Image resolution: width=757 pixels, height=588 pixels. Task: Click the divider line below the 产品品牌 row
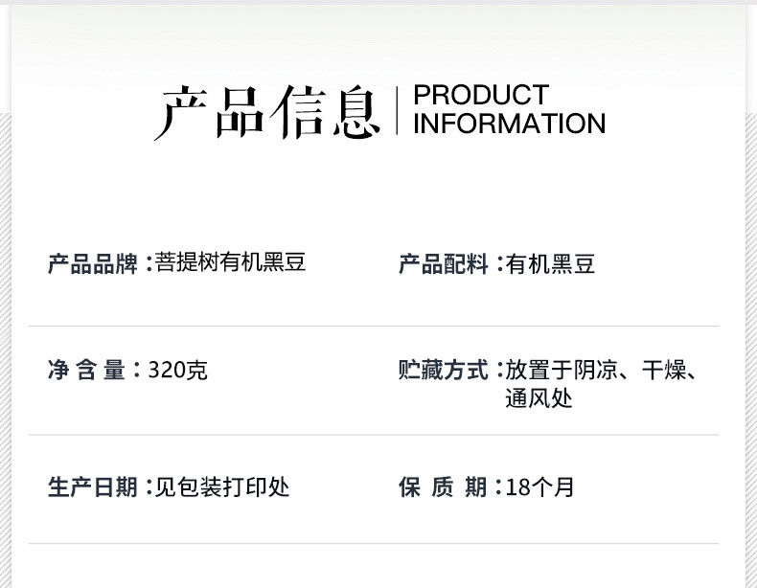(374, 327)
